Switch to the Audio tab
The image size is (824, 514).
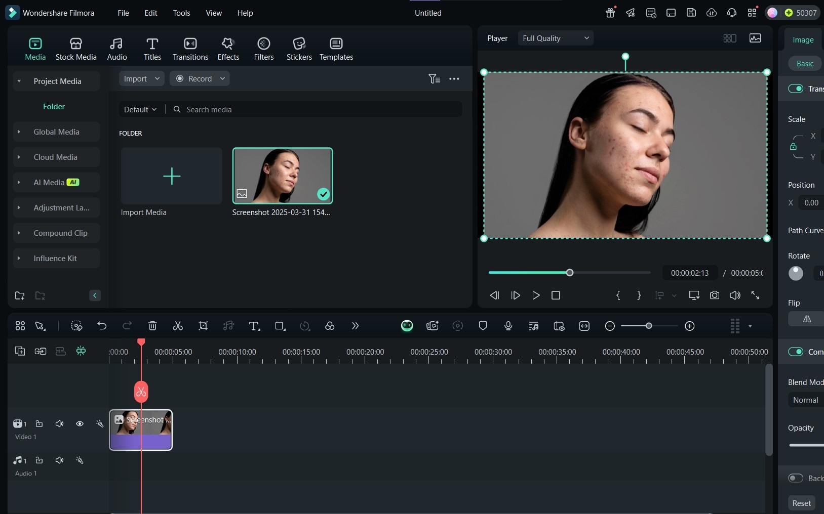[117, 49]
